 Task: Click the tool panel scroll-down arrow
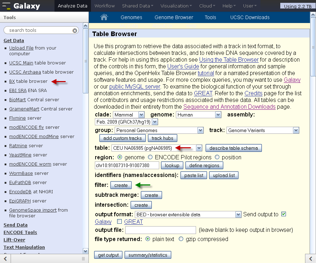click(x=85, y=251)
